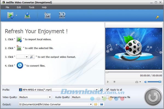Screen dimensions: 164x109
Task: Click the format dropdown sample in step 3
Action: [22, 57]
